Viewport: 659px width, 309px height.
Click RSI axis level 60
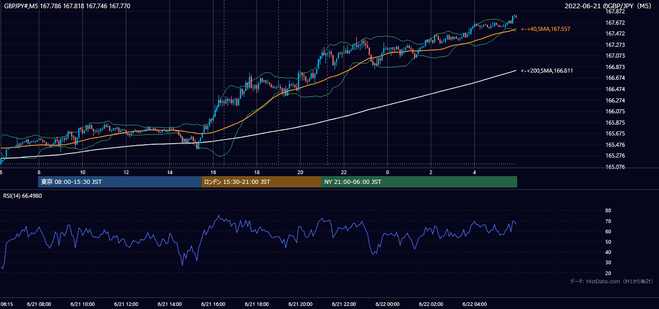(608, 231)
